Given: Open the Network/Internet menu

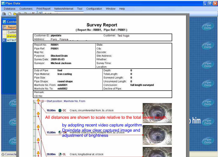Looking at the screenshot, I should 64,9.
